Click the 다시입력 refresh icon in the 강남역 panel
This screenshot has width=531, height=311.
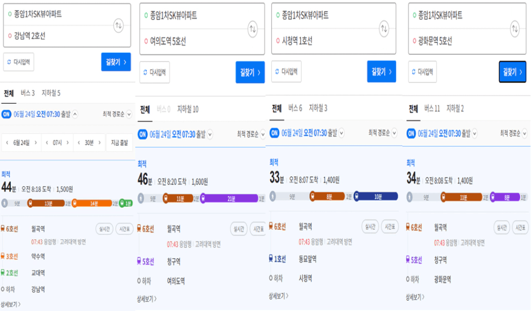(9, 62)
